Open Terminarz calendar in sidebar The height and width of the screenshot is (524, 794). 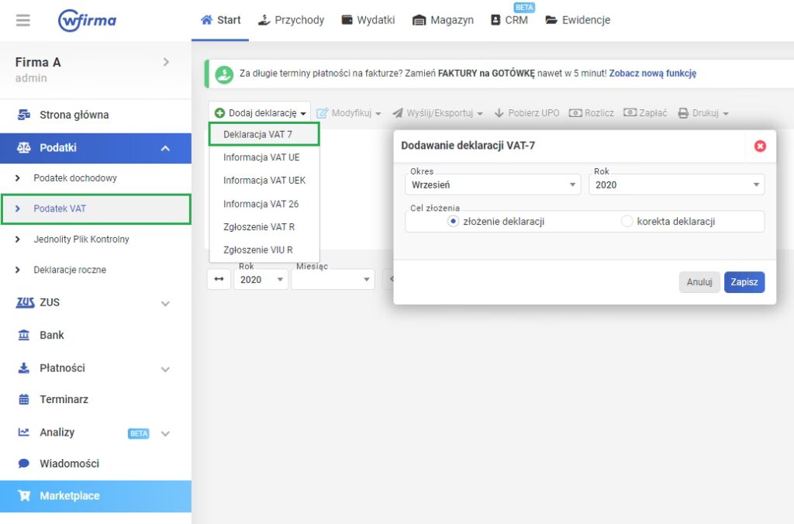tap(64, 399)
